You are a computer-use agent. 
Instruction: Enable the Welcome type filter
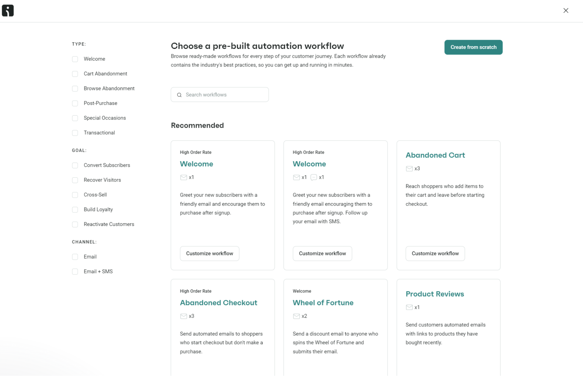pyautogui.click(x=75, y=59)
